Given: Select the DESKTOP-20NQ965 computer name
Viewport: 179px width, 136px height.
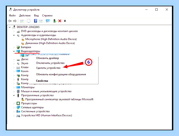Looking at the screenshot, I should click(28, 27).
